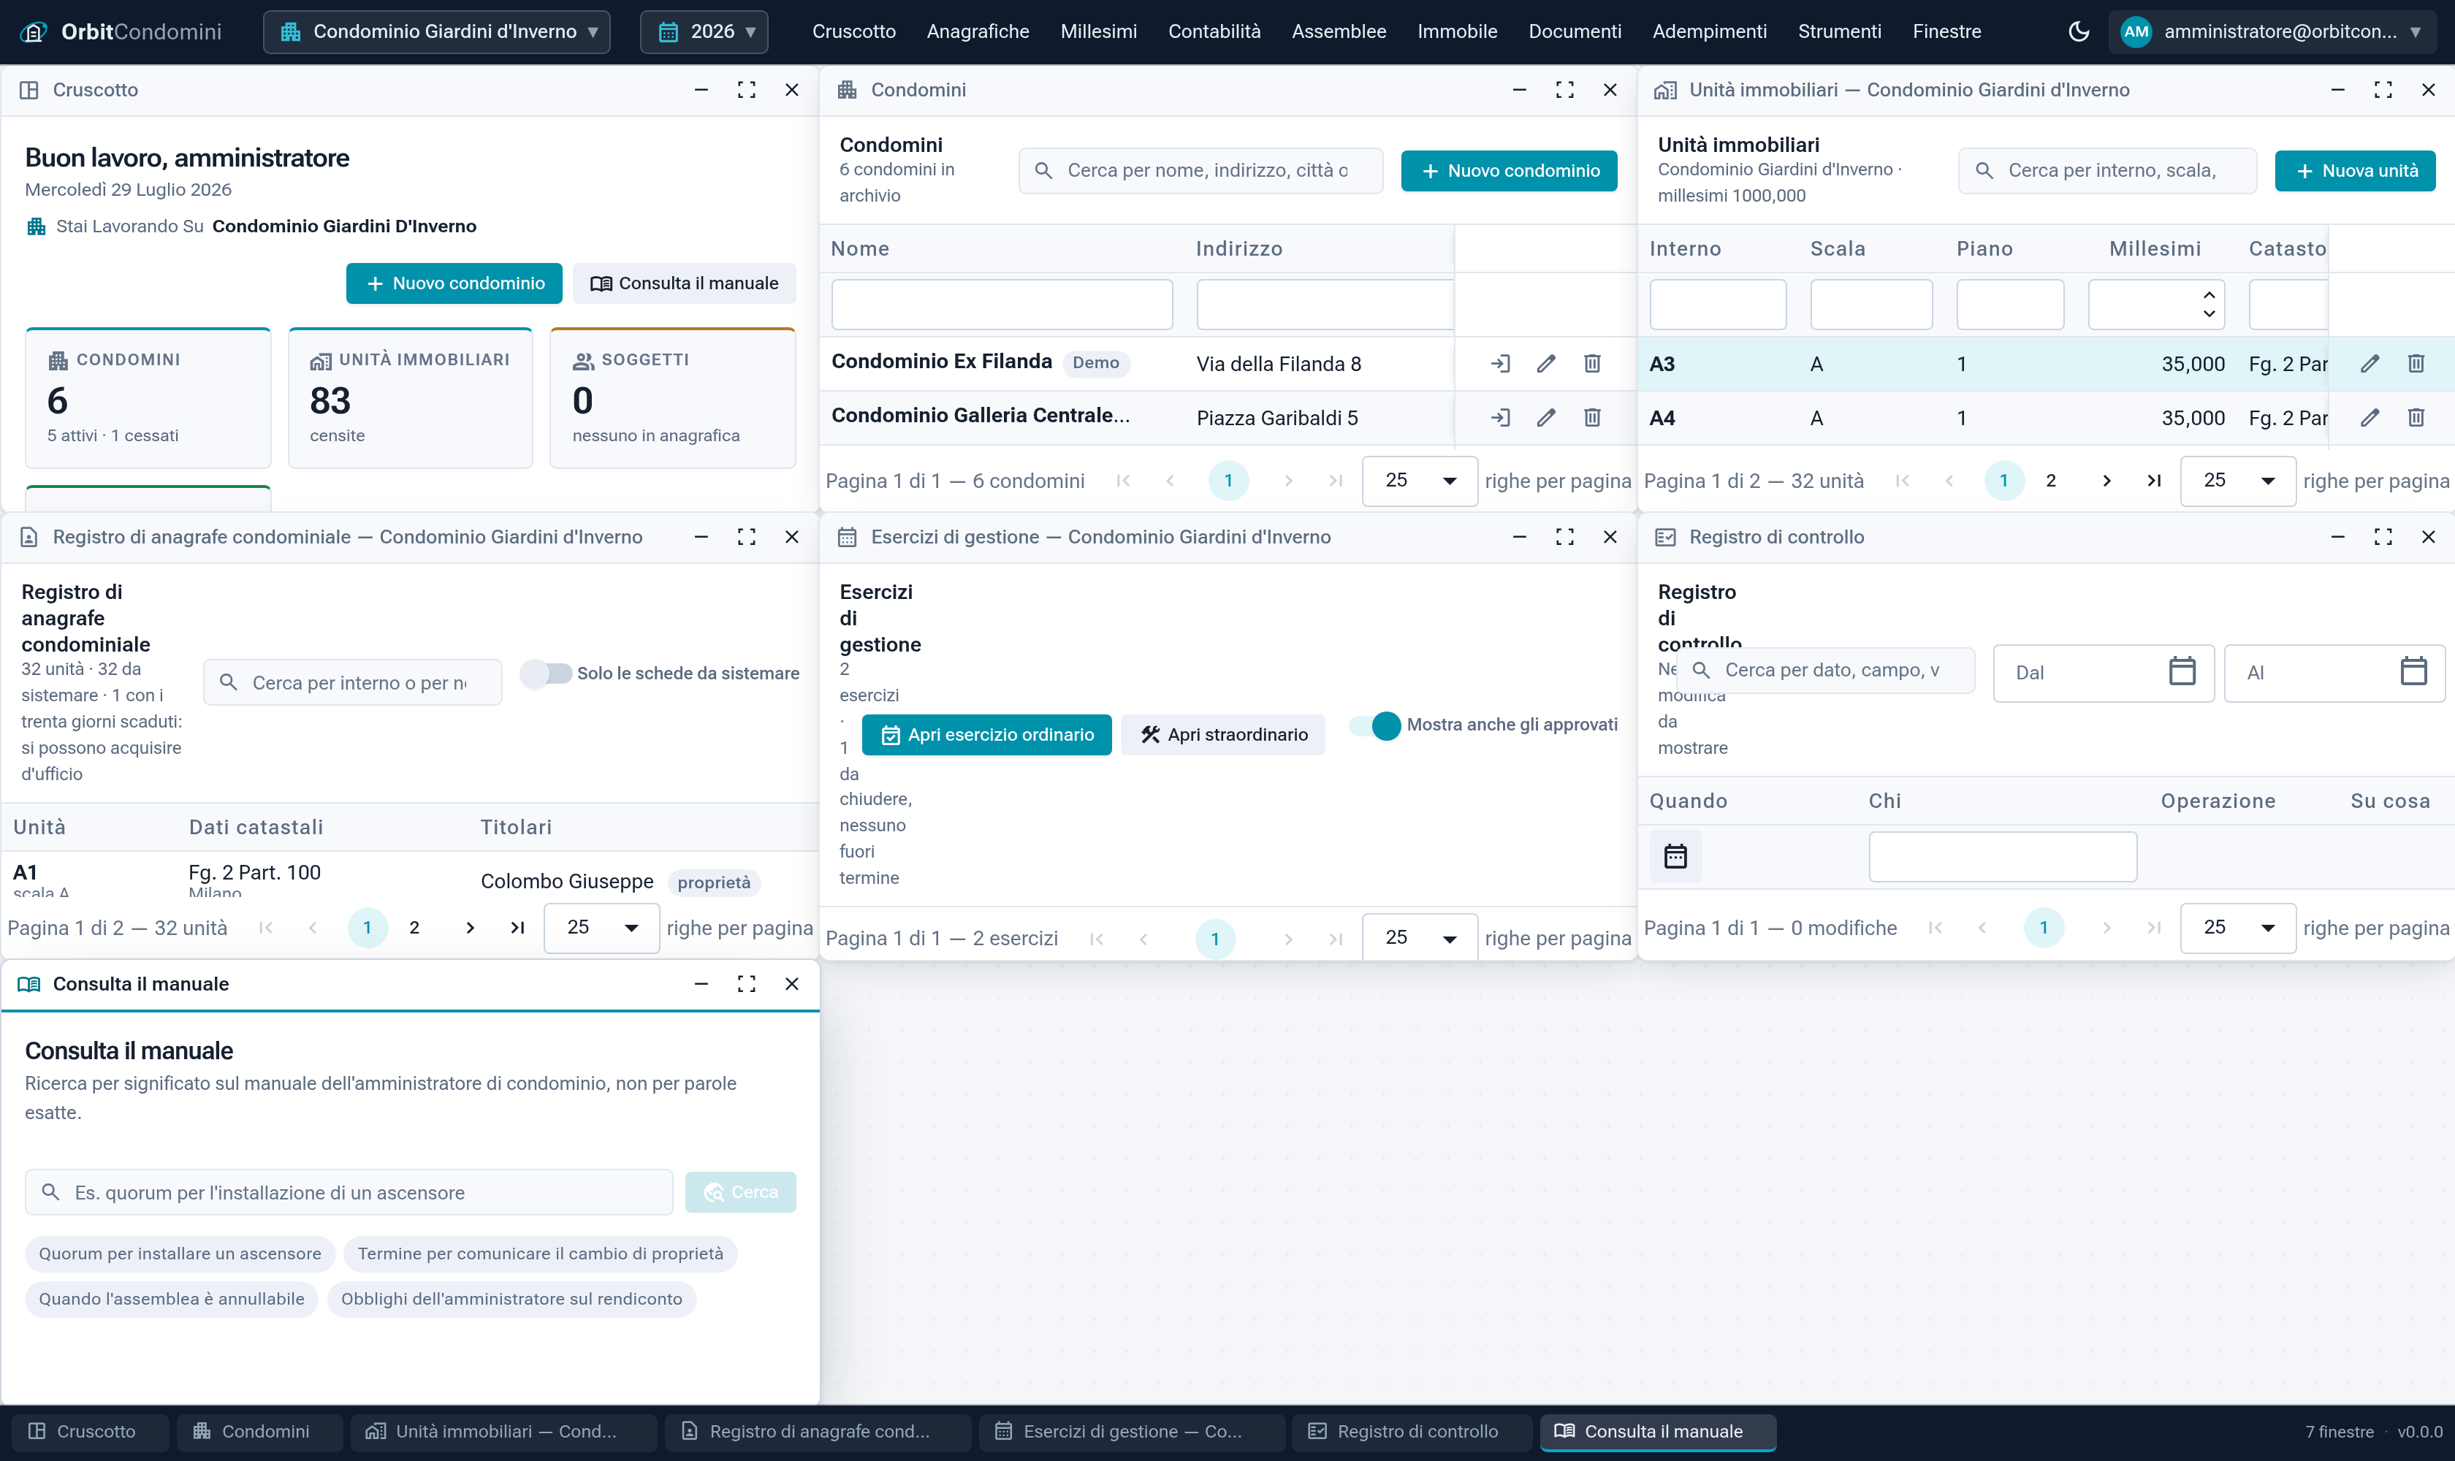The width and height of the screenshot is (2455, 1461).
Task: Click OrbitCondomini logo icon
Action: [x=34, y=31]
